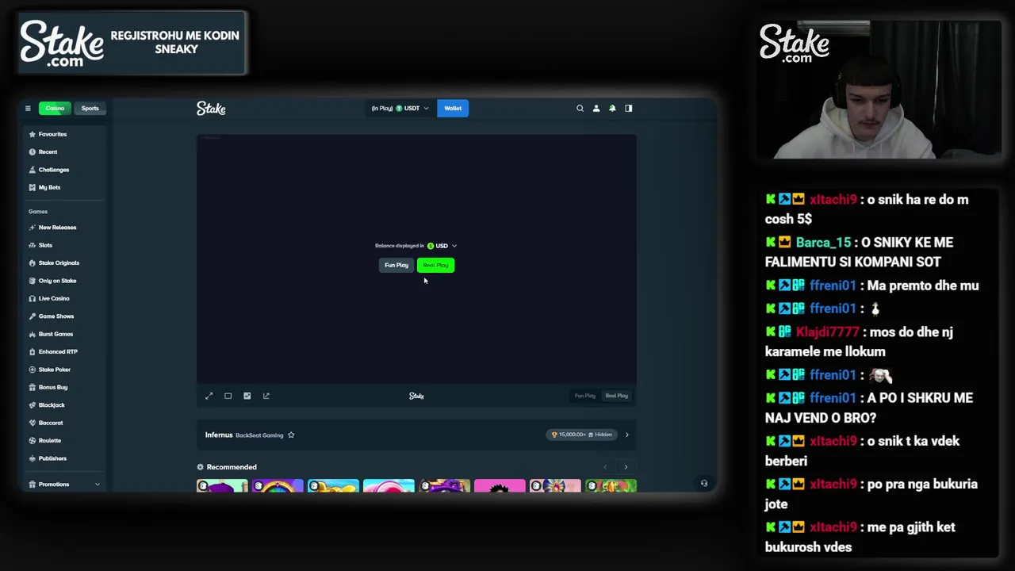Switch to Fun Play in game footer toggle
This screenshot has width=1015, height=571.
(584, 396)
